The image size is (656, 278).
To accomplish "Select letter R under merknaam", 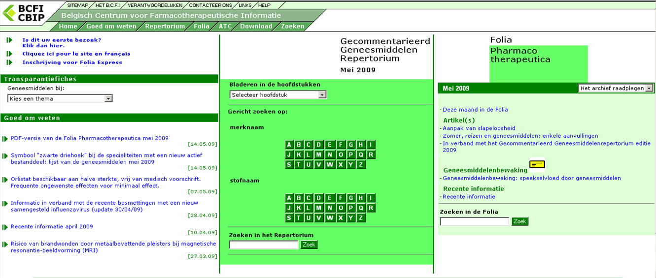I will pos(371,154).
